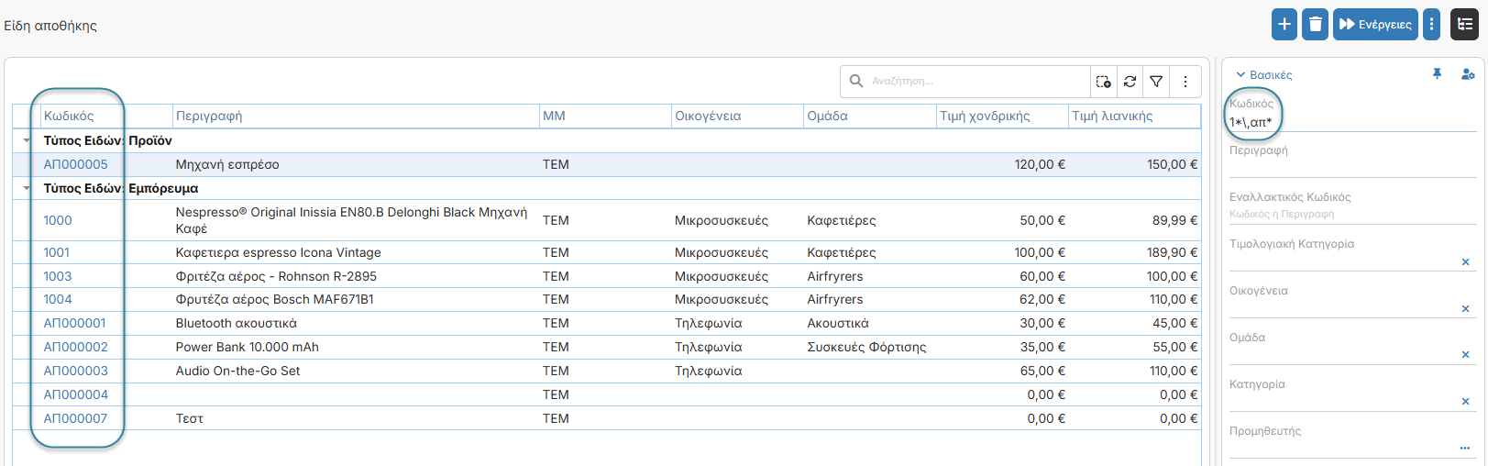This screenshot has width=1488, height=466.
Task: Select the Φριτέζα αέρος - Rohnson R-2895 row
Action: click(x=605, y=276)
